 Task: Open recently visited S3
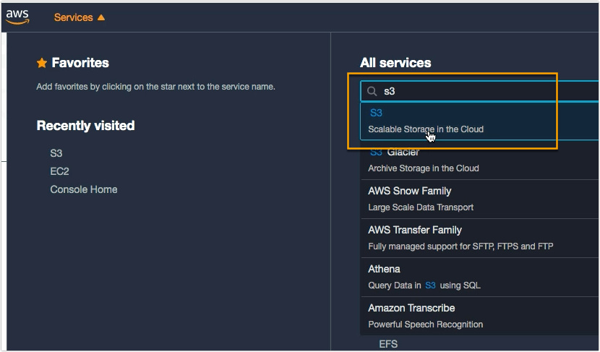tap(56, 153)
